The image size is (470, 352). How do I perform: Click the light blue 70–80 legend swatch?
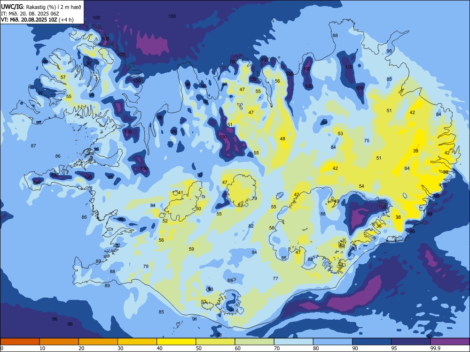point(293,342)
